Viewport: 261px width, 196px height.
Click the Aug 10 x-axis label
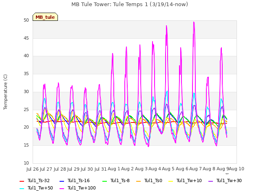[237, 169]
